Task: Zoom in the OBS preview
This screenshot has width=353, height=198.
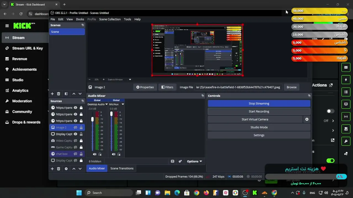Action: 104,79
